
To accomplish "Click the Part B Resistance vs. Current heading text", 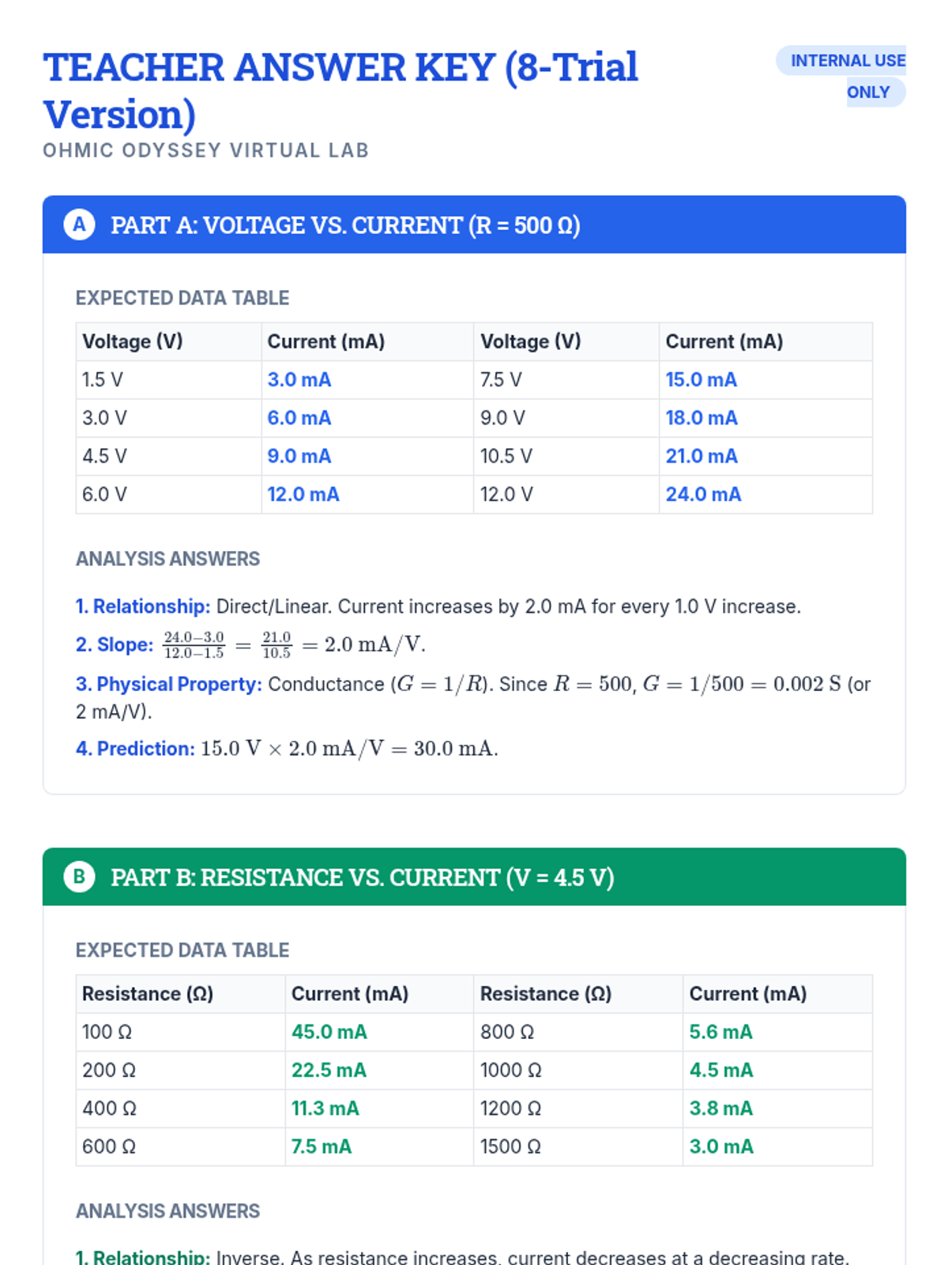I will (x=362, y=878).
